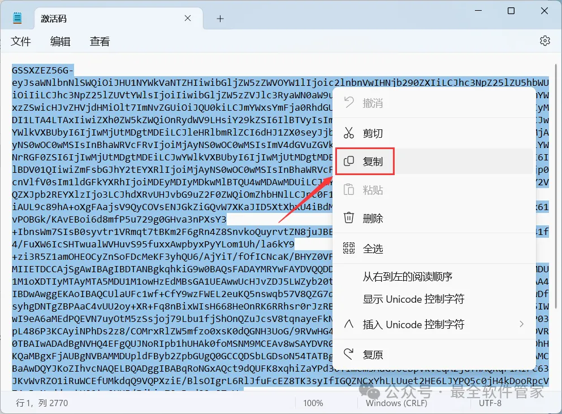Click the trash icon next to 删除
The width and height of the screenshot is (562, 414).
coord(349,218)
